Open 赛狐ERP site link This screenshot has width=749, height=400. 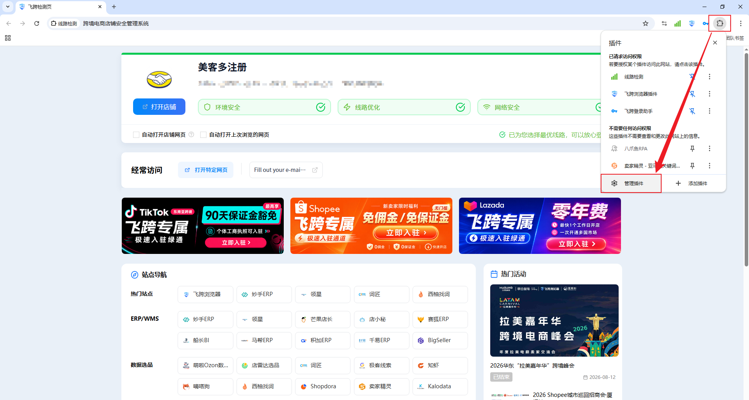(x=440, y=320)
